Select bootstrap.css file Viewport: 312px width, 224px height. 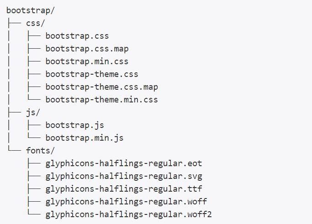tap(77, 36)
